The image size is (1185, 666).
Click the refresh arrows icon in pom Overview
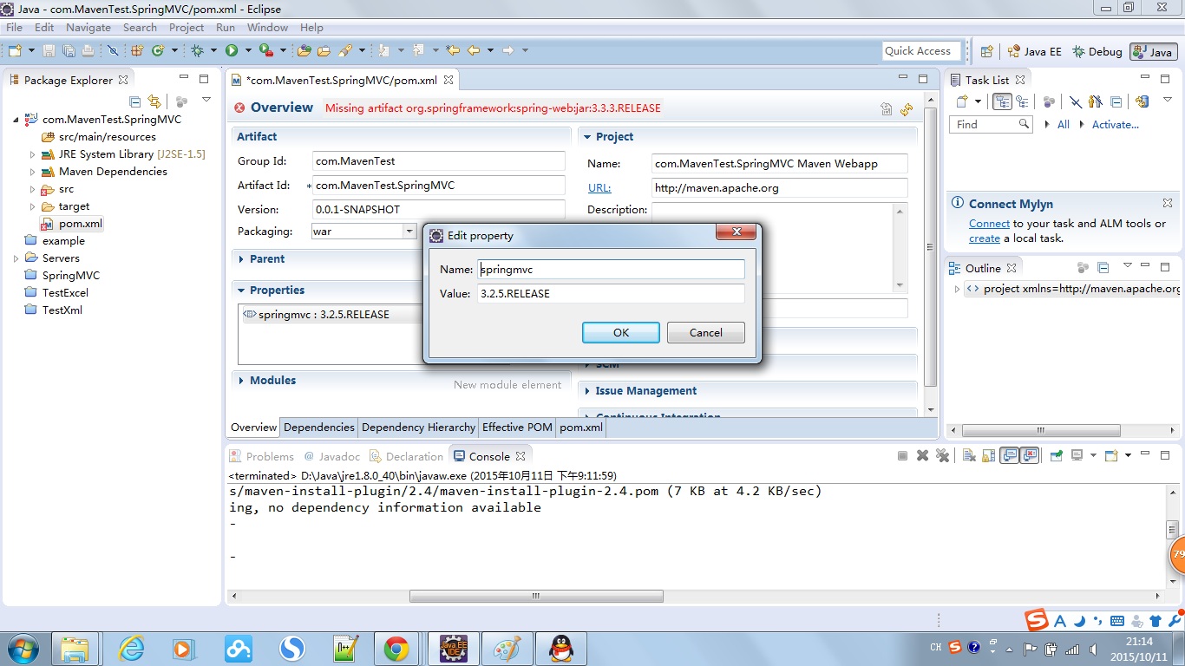[x=907, y=109]
